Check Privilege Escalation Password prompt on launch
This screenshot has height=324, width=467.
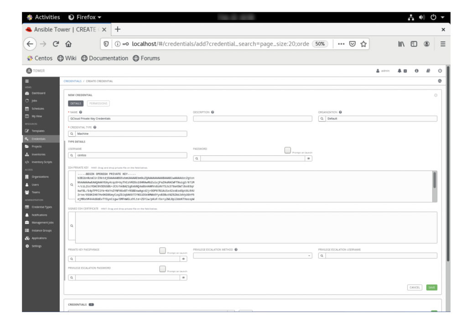pyautogui.click(x=162, y=269)
